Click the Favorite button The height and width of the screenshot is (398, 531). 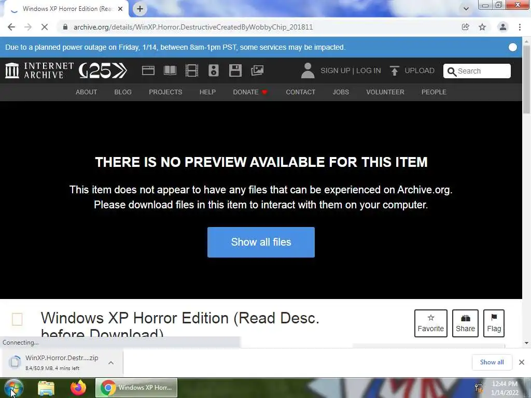click(431, 323)
